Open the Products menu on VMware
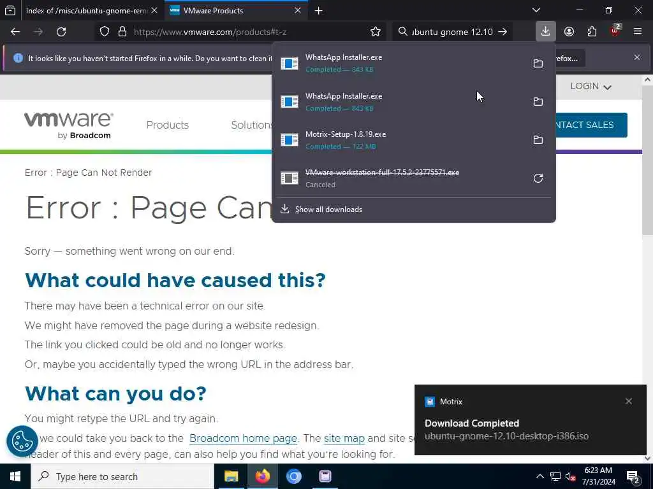 click(168, 125)
